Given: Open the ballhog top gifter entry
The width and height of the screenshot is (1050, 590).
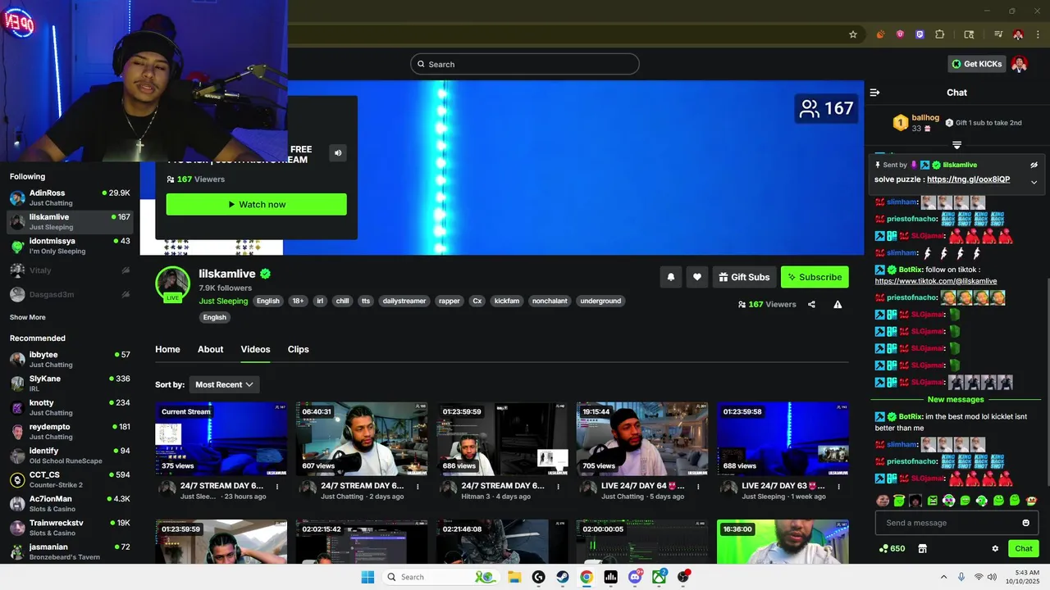Looking at the screenshot, I should coord(916,123).
